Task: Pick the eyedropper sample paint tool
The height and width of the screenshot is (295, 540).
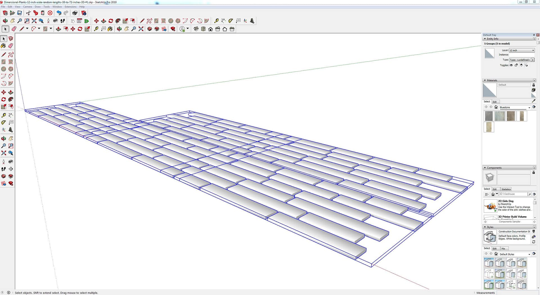Action: pos(534,101)
